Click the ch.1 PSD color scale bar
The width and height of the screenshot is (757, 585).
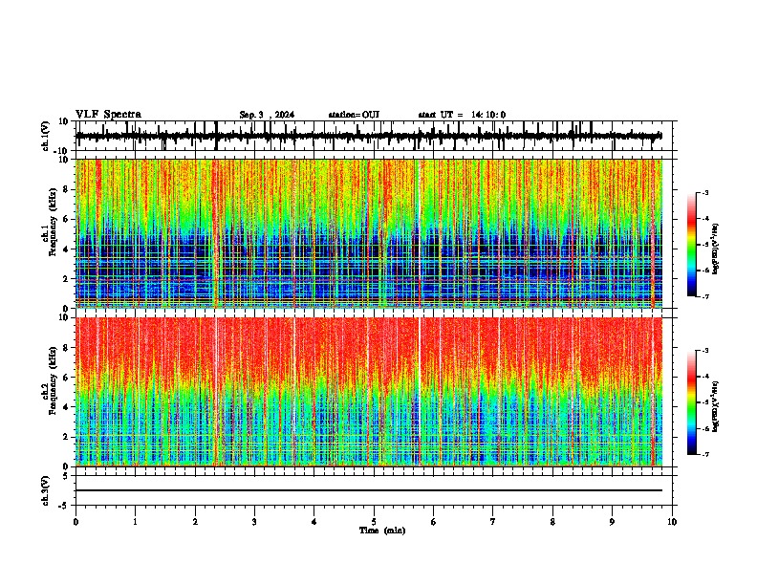click(691, 245)
